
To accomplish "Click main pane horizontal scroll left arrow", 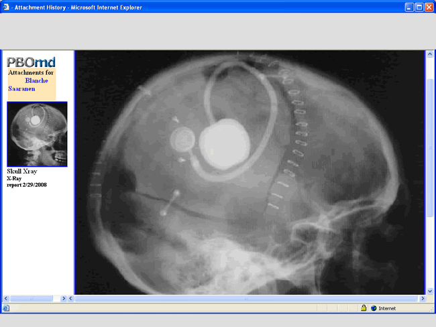I will point(71,298).
